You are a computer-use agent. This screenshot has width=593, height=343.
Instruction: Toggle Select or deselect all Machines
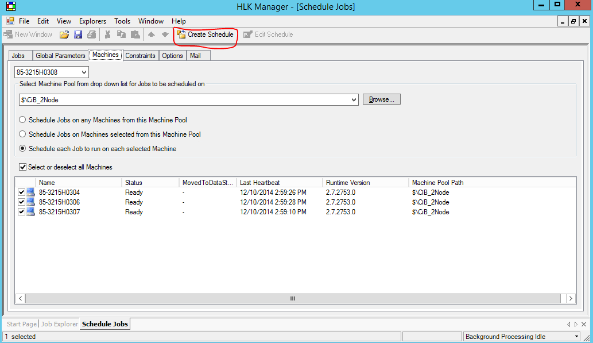click(x=23, y=167)
